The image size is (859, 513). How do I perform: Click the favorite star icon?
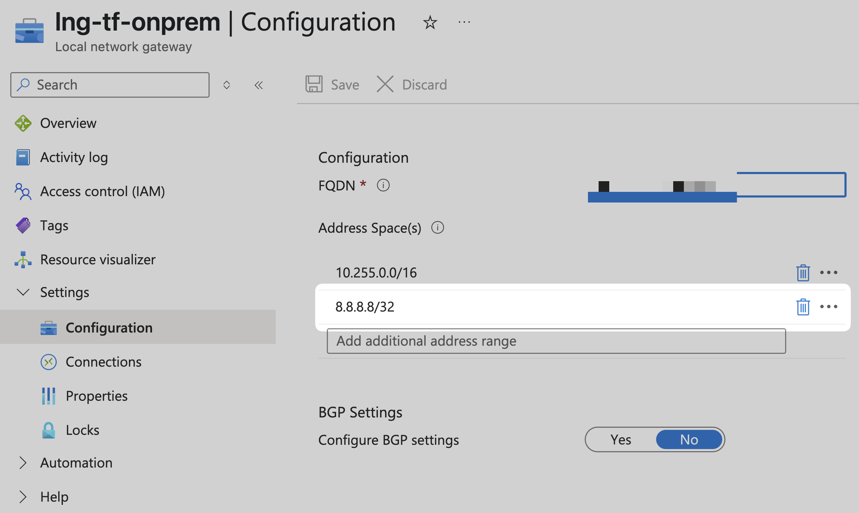[430, 23]
